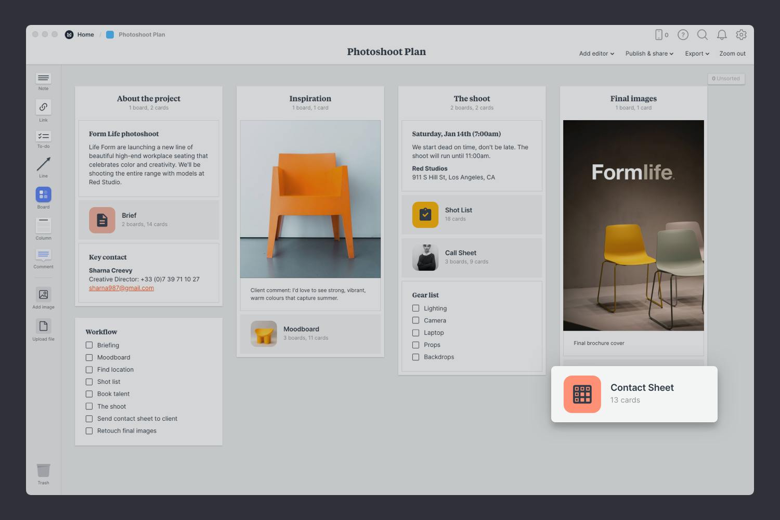Open the Add image tool
This screenshot has height=520, width=780.
(43, 294)
